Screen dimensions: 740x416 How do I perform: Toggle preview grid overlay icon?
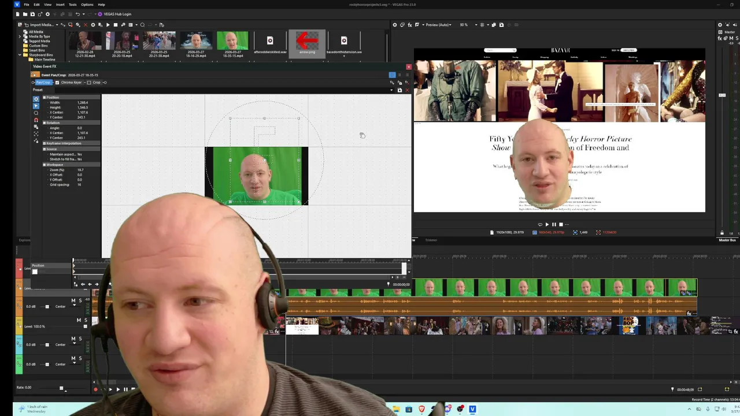pyautogui.click(x=482, y=25)
